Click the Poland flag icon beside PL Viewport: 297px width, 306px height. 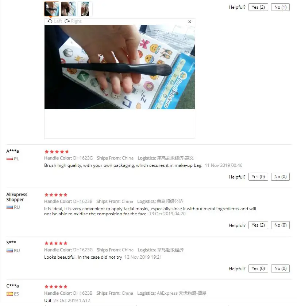(x=9, y=159)
